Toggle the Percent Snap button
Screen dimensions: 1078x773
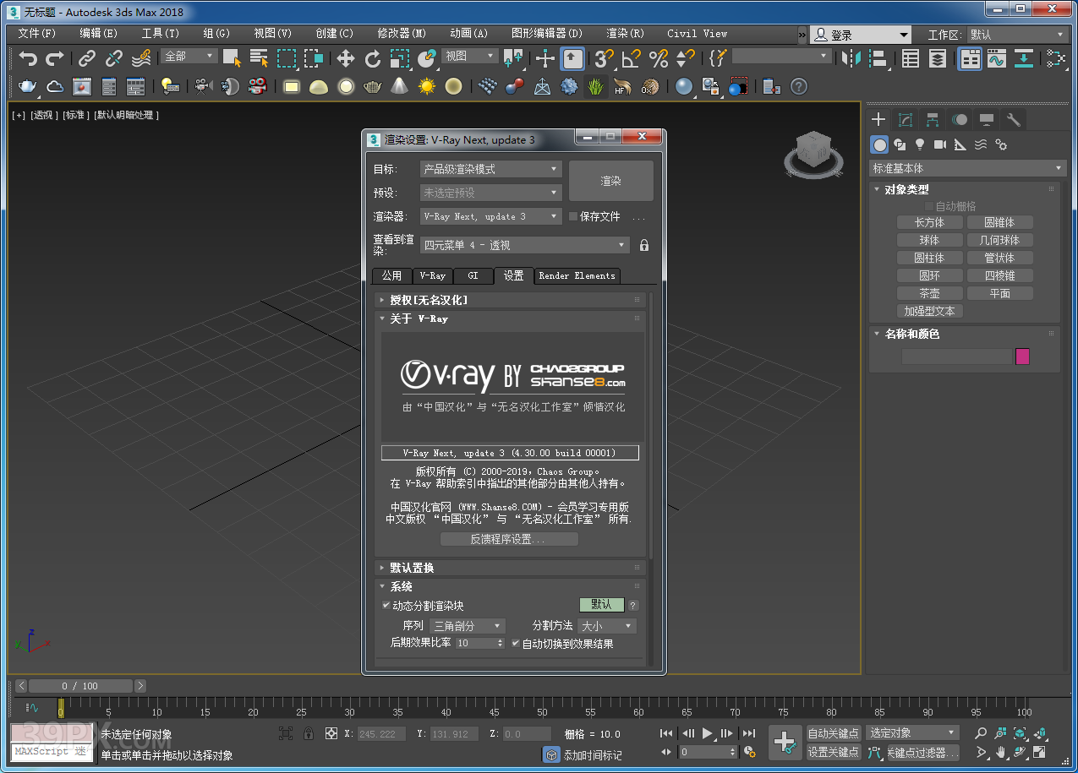(x=658, y=58)
